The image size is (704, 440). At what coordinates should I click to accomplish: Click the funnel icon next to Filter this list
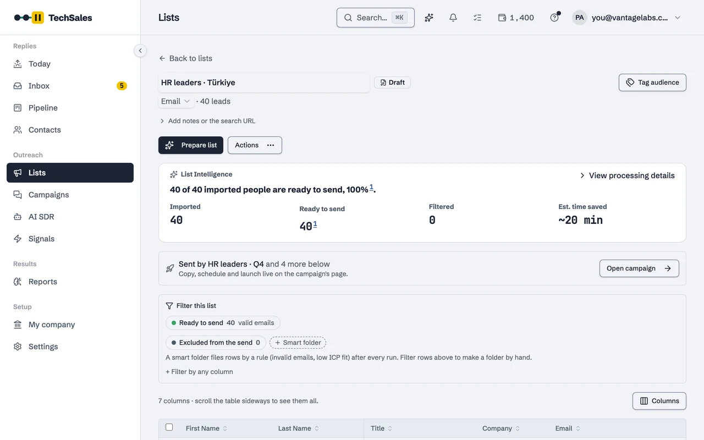[169, 306]
